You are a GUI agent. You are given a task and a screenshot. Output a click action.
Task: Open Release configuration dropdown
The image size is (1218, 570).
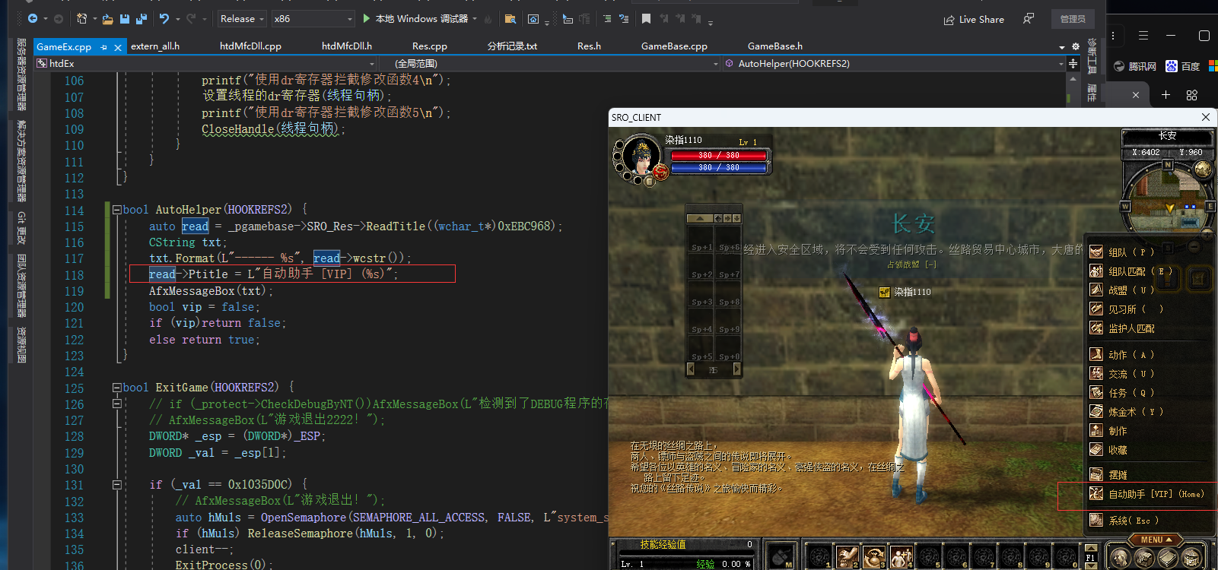pyautogui.click(x=242, y=19)
